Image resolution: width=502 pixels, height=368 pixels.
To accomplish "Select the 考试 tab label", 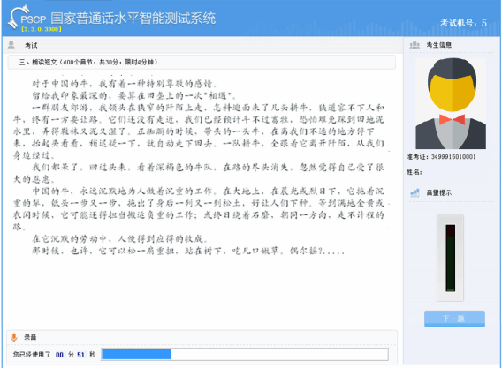I will coord(31,45).
